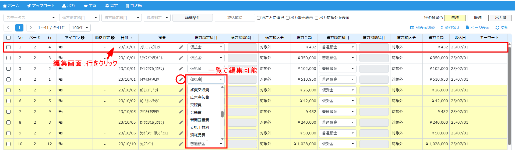Enable 行ごとに選択 checkbox

259,18
